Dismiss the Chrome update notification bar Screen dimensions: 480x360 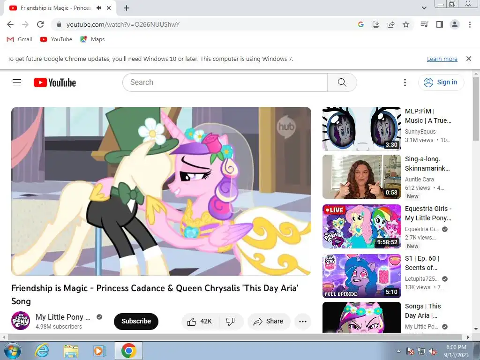coord(469,59)
